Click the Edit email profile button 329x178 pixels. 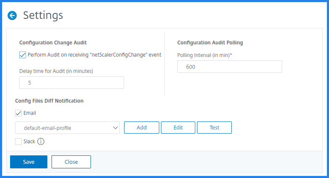coord(178,127)
